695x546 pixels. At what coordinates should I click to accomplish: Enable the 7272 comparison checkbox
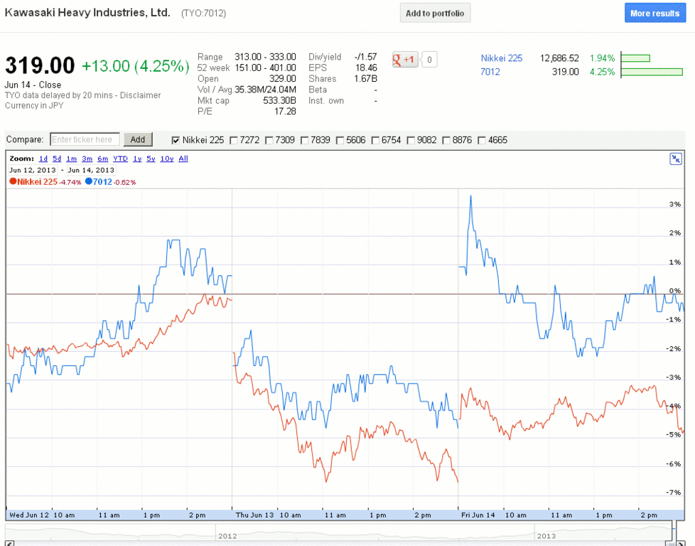[234, 140]
